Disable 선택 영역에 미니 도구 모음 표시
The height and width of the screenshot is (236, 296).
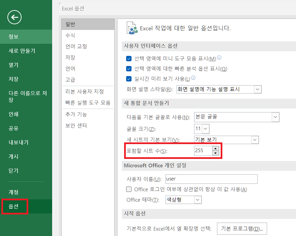point(129,58)
